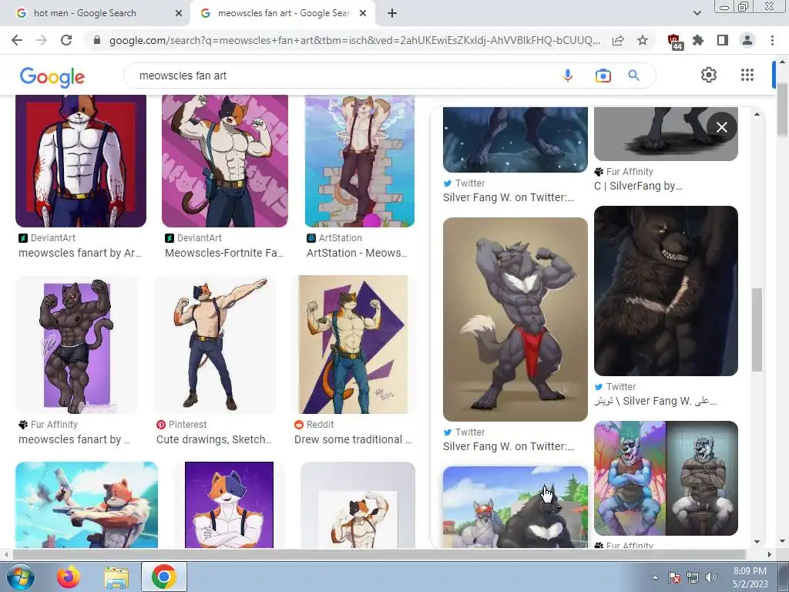
Task: Submit the search with the magnifier icon
Action: [633, 76]
